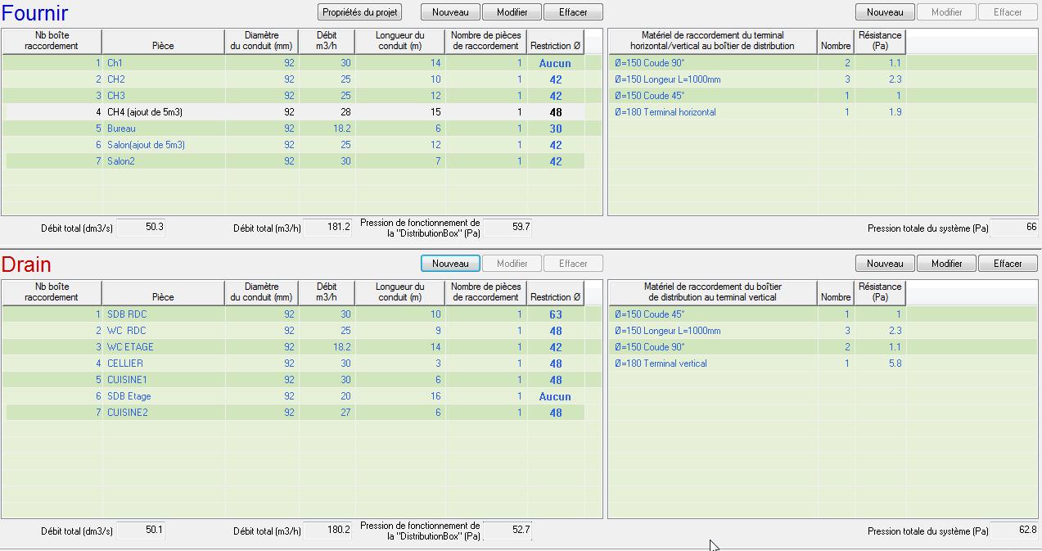Click Fournir Débit total (dm3/s) field 50.3
The width and height of the screenshot is (1042, 551).
tap(141, 228)
